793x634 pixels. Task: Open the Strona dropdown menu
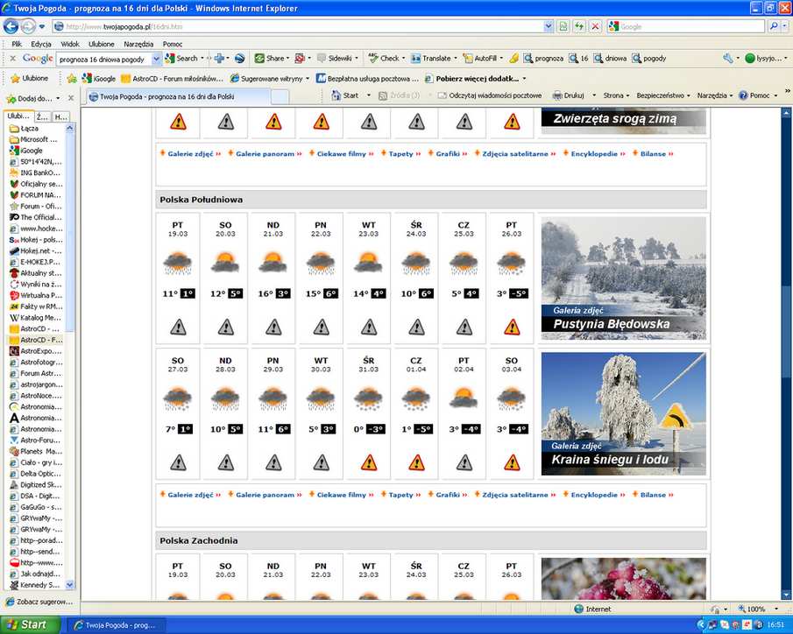(616, 95)
